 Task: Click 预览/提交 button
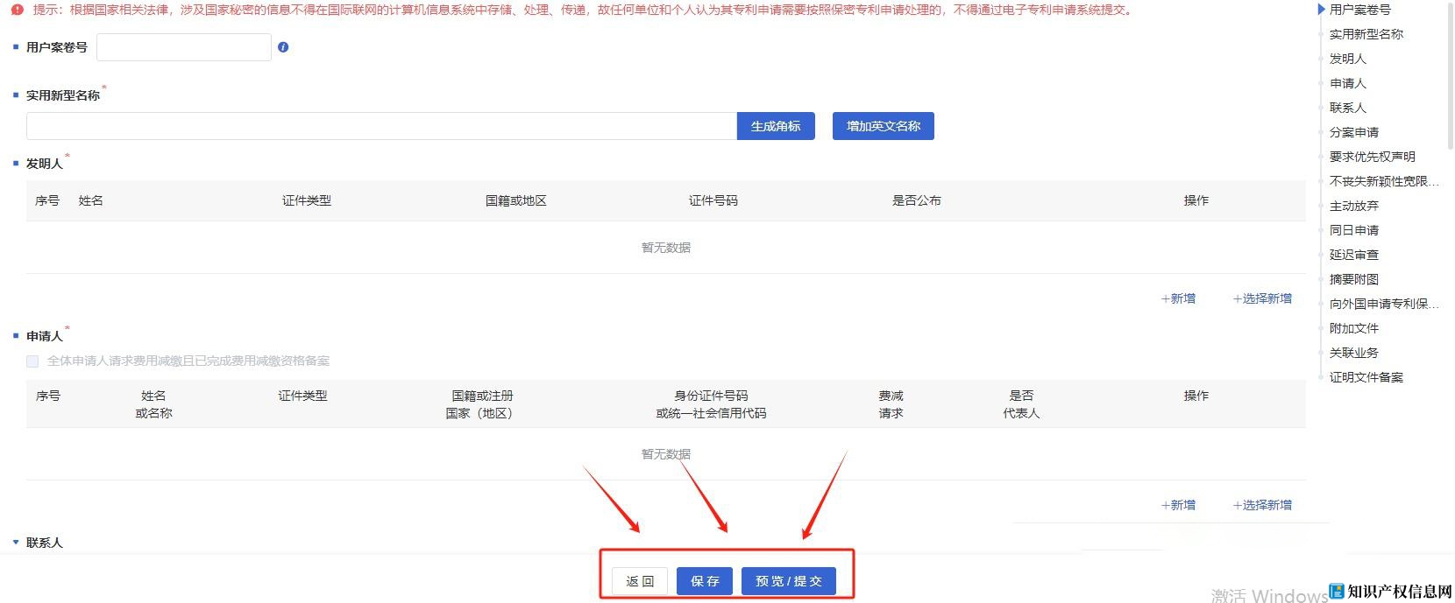[x=789, y=581]
